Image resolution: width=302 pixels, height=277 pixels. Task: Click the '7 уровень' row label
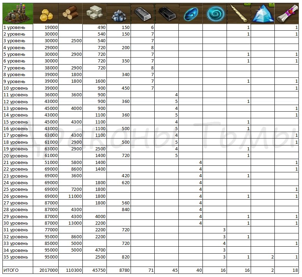click(x=14, y=68)
